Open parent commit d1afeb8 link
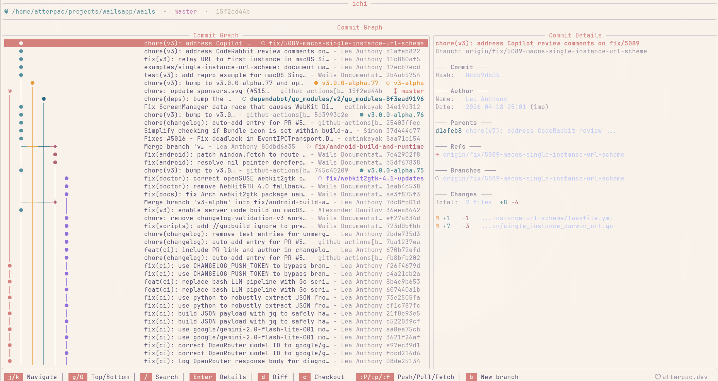Screen dimensions: 718x381 [x=448, y=131]
